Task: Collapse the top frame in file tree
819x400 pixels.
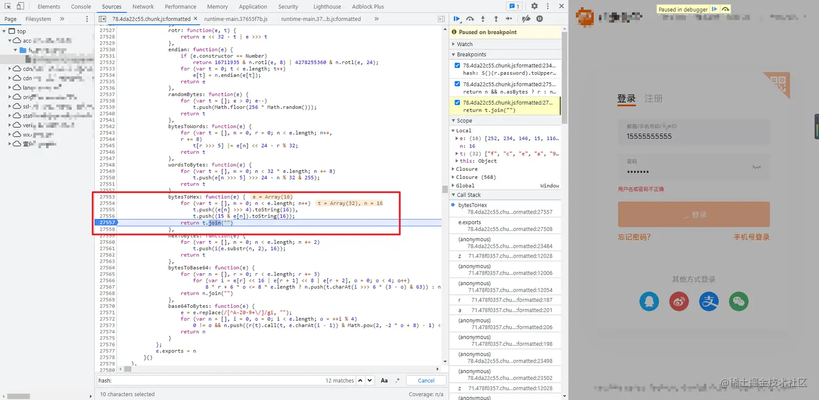Action: click(x=5, y=31)
